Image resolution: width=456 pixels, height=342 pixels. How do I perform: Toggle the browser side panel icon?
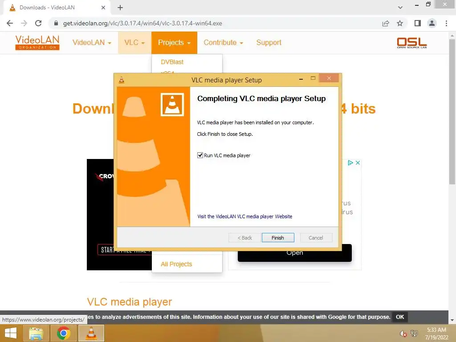point(418,23)
